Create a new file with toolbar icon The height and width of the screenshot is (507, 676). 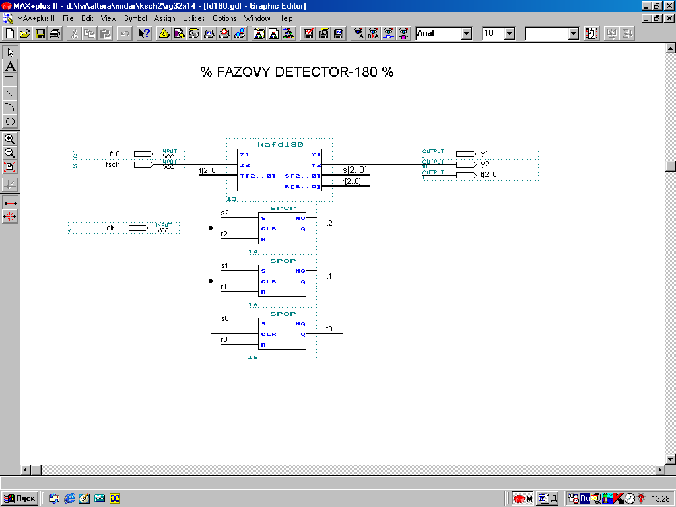(10, 33)
